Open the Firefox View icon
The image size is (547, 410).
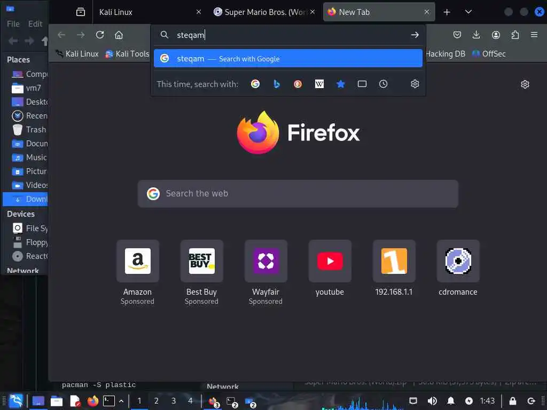pos(81,12)
